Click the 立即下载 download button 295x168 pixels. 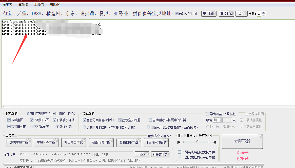coord(242,141)
